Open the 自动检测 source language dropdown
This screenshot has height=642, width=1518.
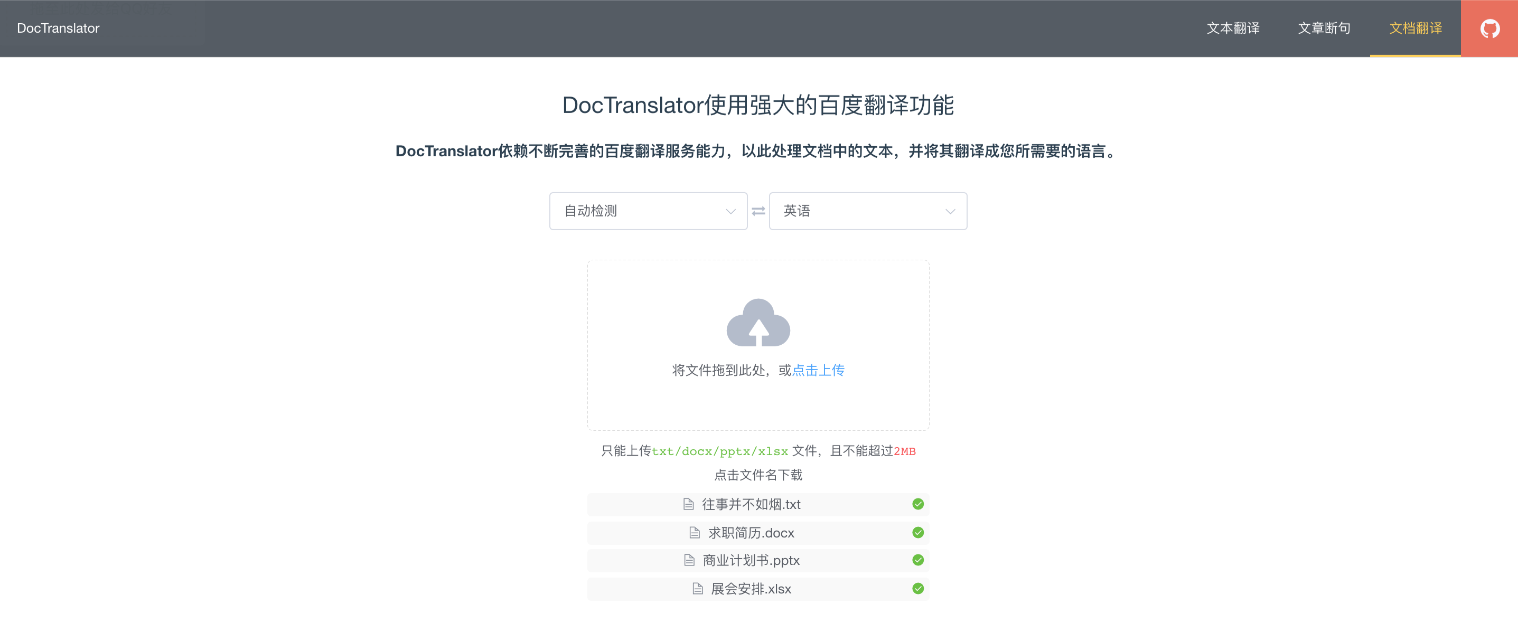(x=648, y=211)
